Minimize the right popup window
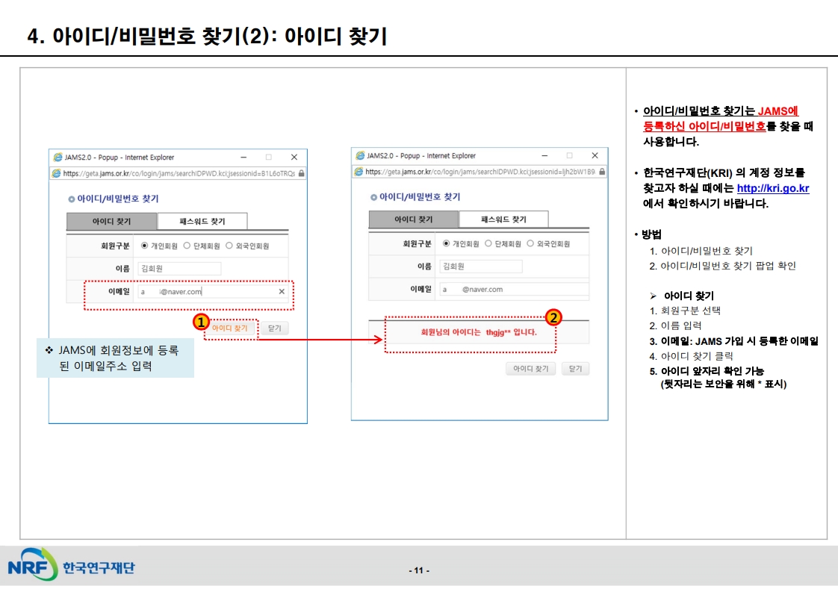The image size is (838, 592). coord(544,155)
